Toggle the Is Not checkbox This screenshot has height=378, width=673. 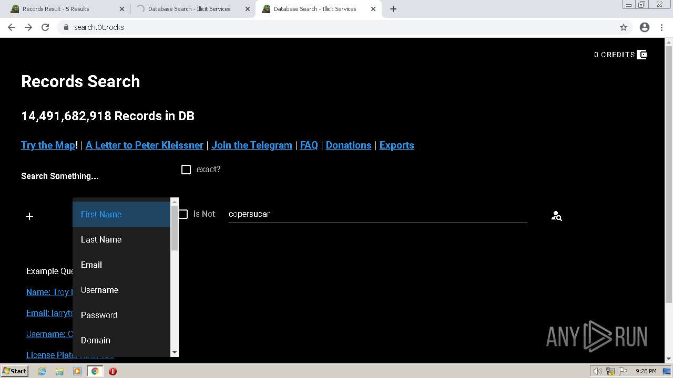(x=183, y=214)
